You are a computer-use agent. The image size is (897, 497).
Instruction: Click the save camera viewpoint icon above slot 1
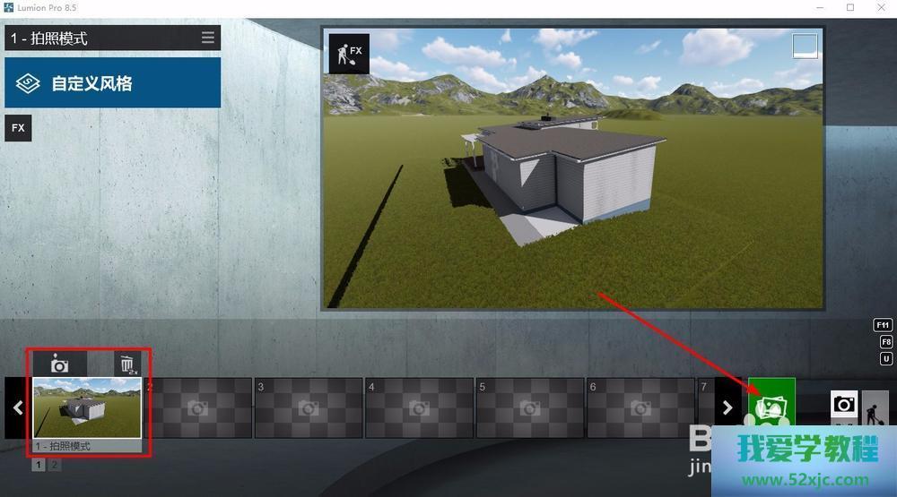pos(60,364)
